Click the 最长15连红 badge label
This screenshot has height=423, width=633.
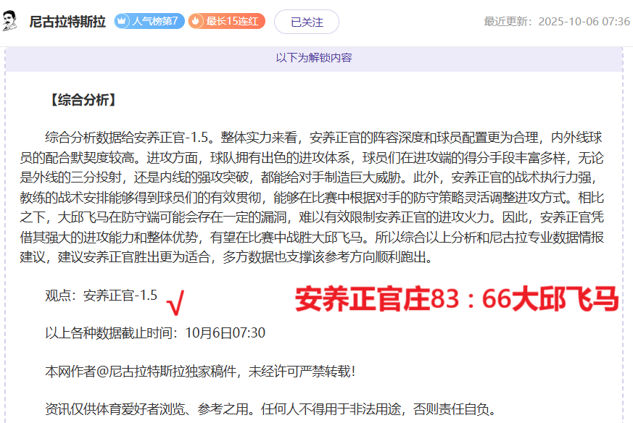[231, 22]
